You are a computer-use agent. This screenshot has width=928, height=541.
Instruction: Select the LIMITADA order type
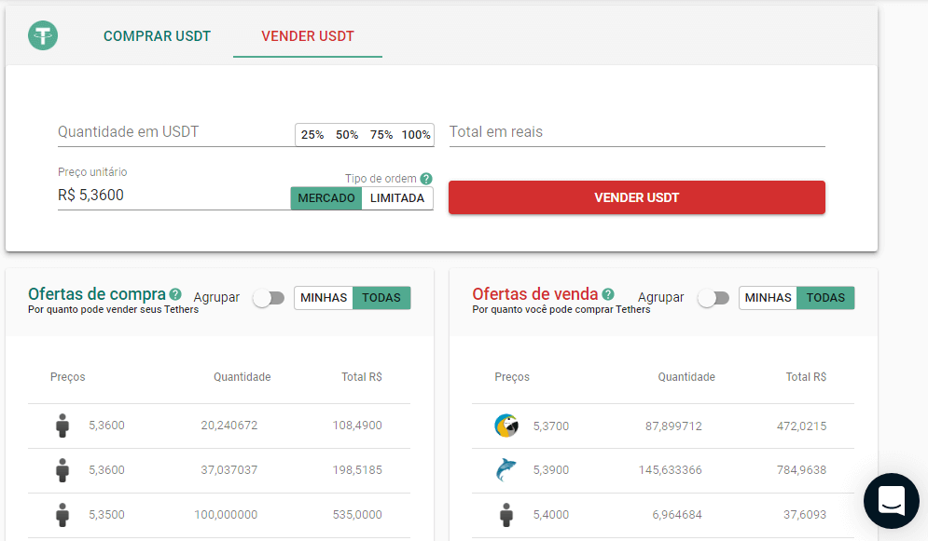click(x=397, y=197)
